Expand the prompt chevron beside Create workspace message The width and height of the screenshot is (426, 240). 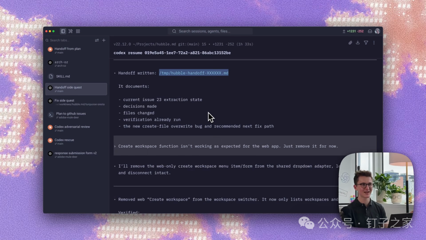pos(115,146)
